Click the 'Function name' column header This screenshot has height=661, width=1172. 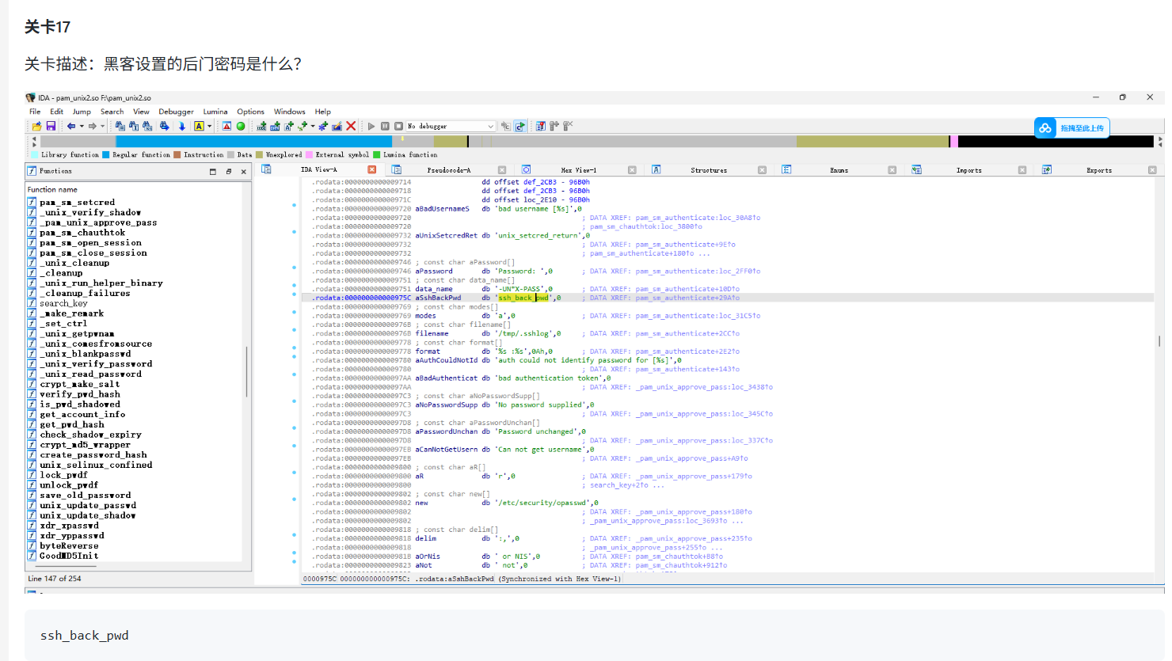[52, 189]
